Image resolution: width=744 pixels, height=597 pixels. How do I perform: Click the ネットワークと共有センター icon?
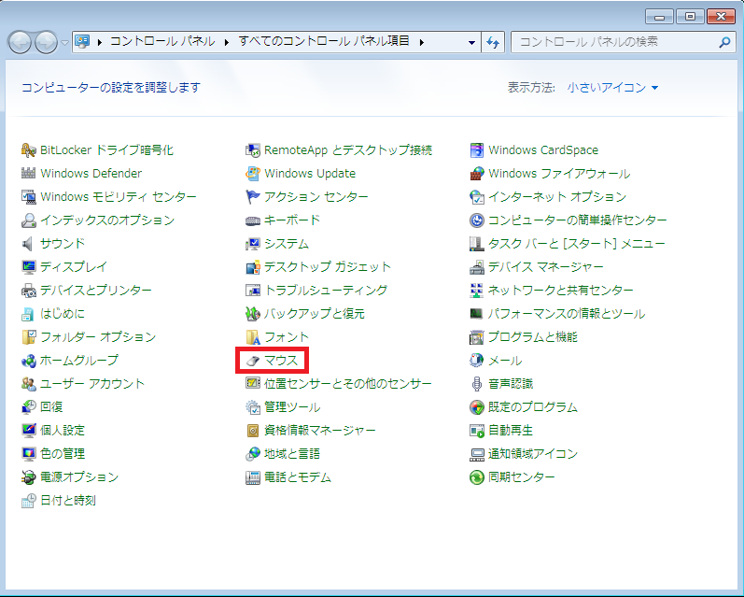coord(476,291)
